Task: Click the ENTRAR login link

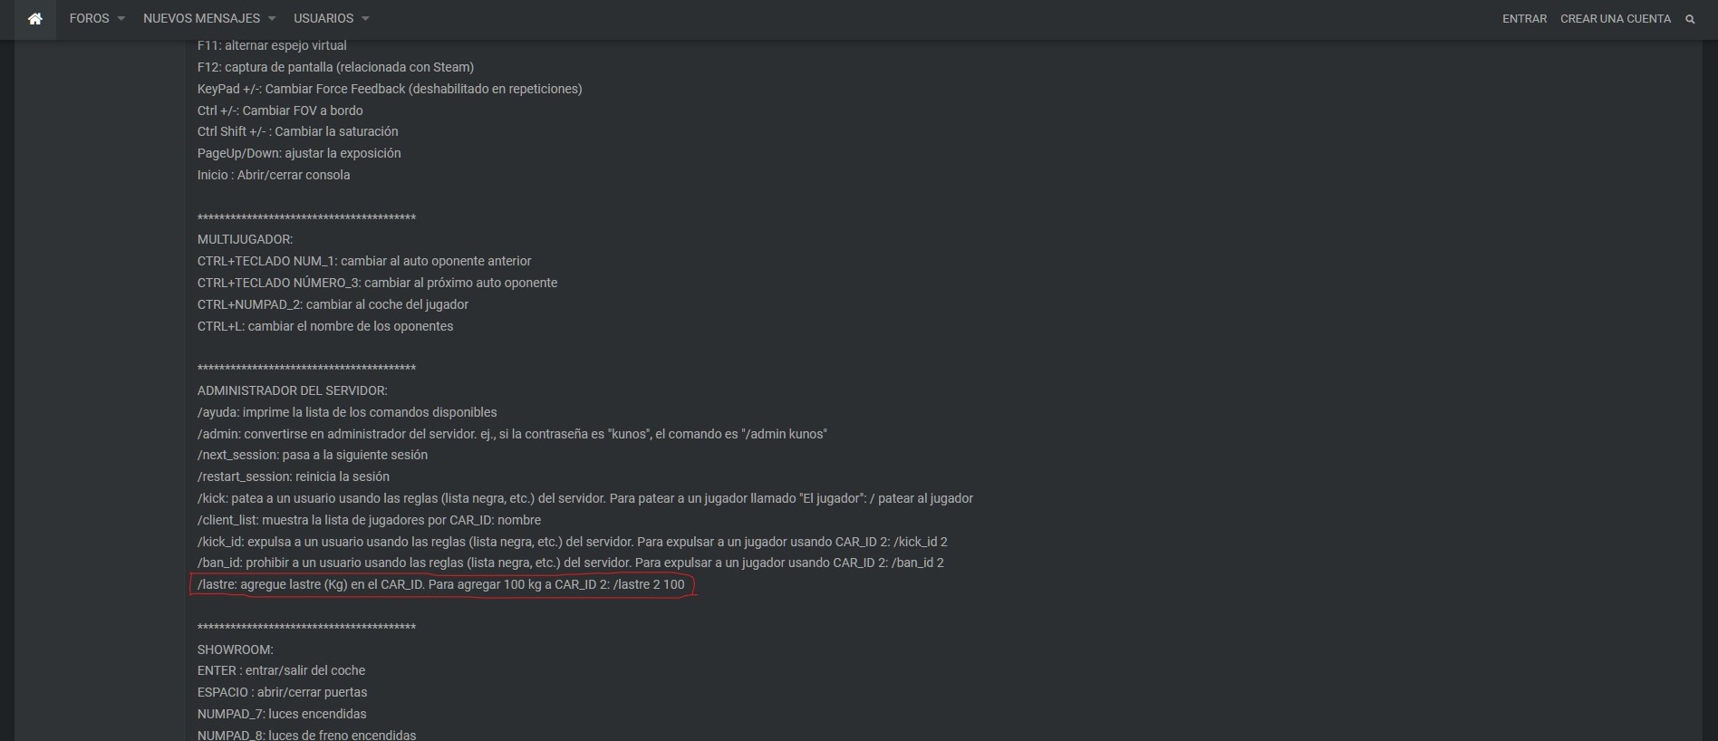Action: (1524, 18)
